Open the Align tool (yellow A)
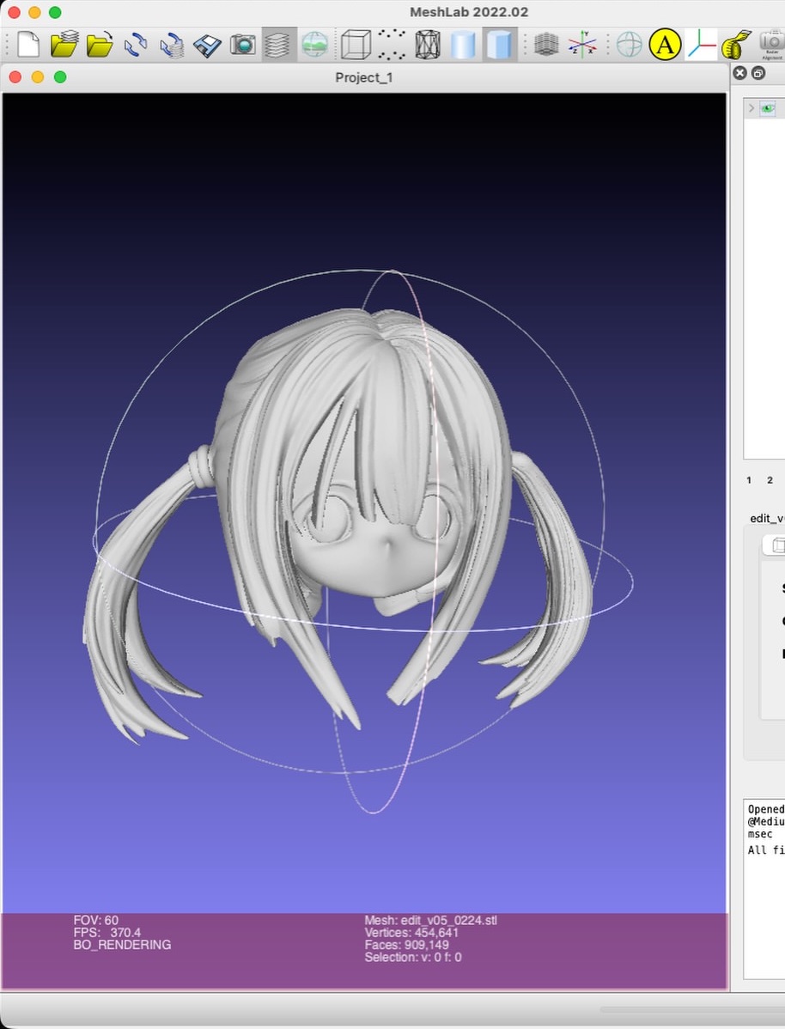 tap(665, 45)
